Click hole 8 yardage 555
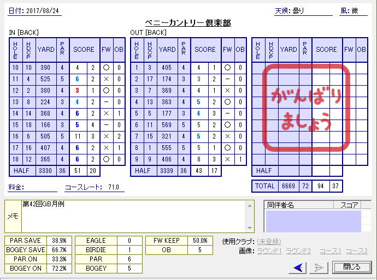This screenshot has width=377, height=280. pos(167,148)
